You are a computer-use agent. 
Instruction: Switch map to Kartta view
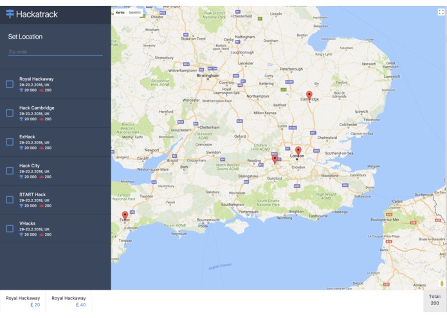[120, 12]
